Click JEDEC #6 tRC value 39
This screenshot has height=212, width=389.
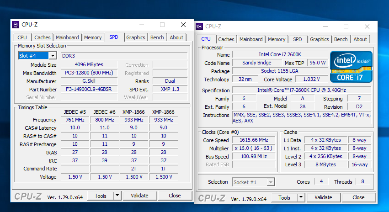[x=104, y=160]
